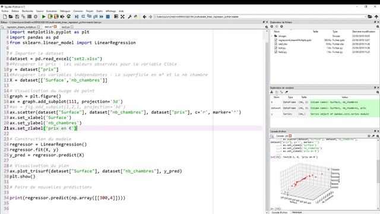
Task: Go to parent directory with the up arrow
Action: 376,17
